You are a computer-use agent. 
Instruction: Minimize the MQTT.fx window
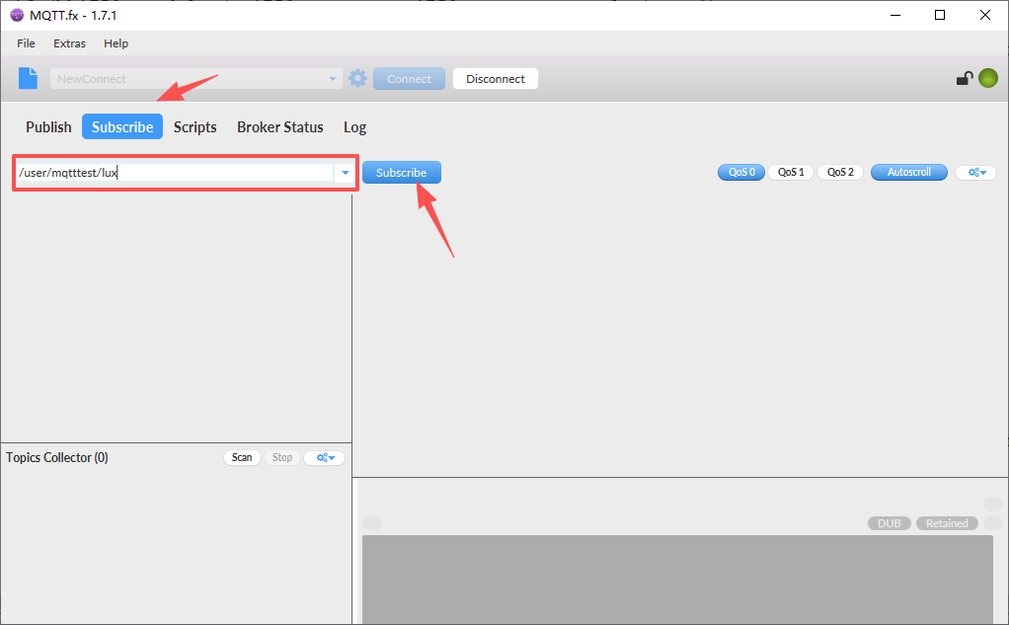(895, 15)
